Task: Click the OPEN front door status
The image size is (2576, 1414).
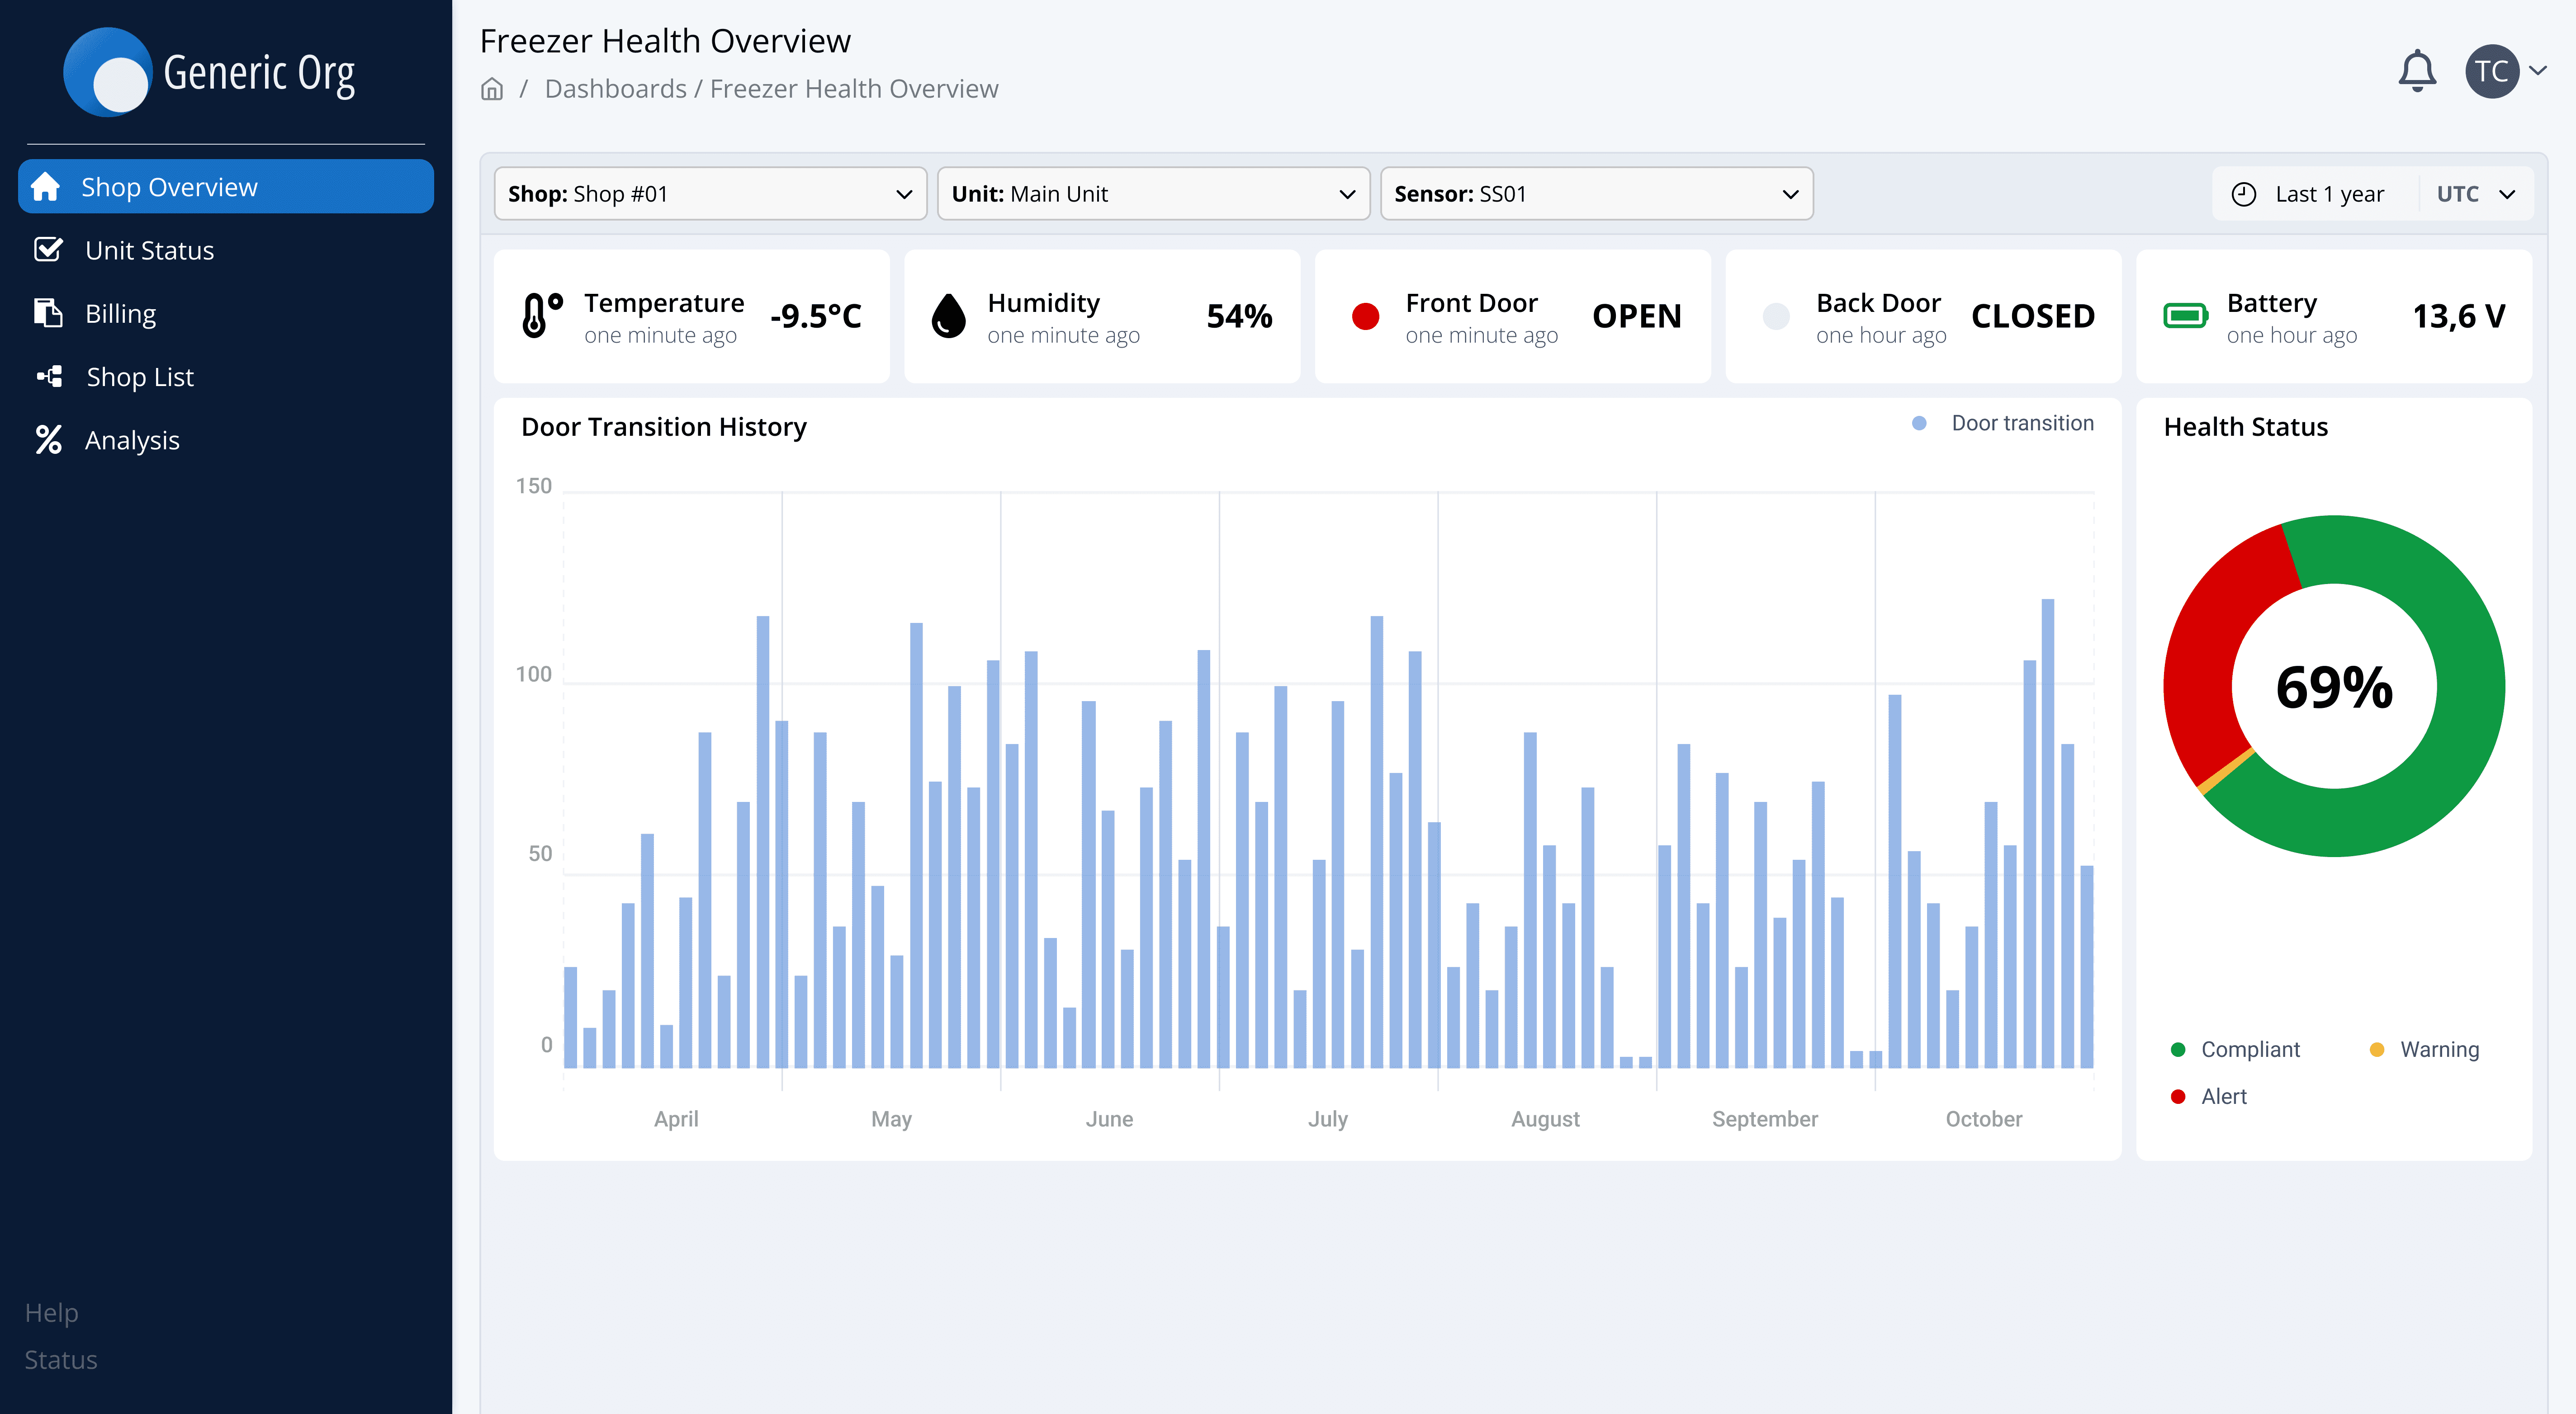Action: [1637, 316]
